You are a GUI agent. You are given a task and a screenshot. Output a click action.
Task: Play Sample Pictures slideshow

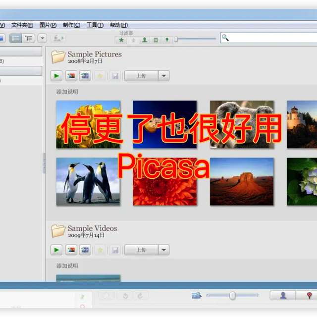tap(56, 76)
